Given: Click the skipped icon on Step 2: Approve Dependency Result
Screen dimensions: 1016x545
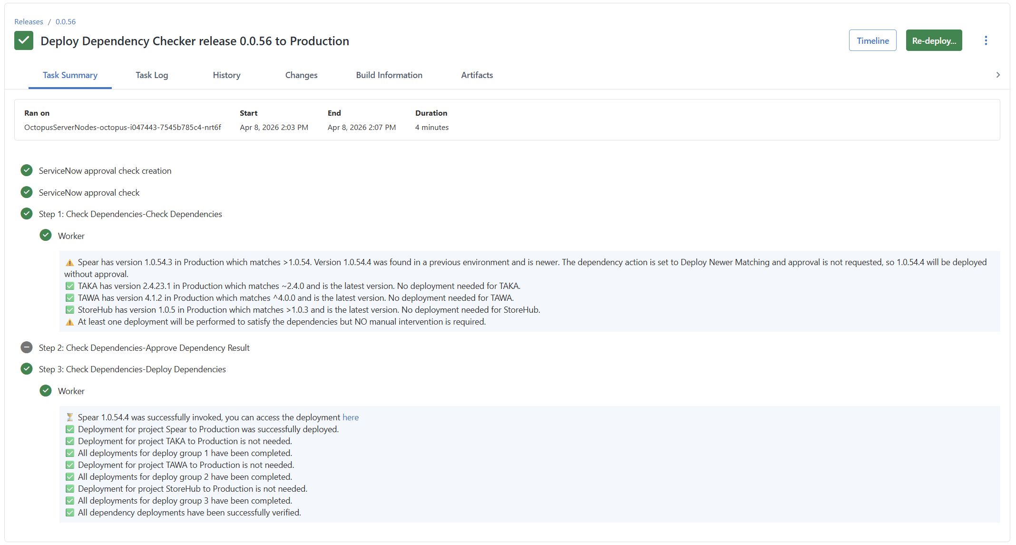Looking at the screenshot, I should coord(27,347).
